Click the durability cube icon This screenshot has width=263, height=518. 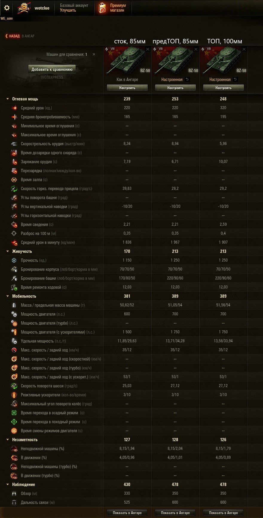coord(14,260)
